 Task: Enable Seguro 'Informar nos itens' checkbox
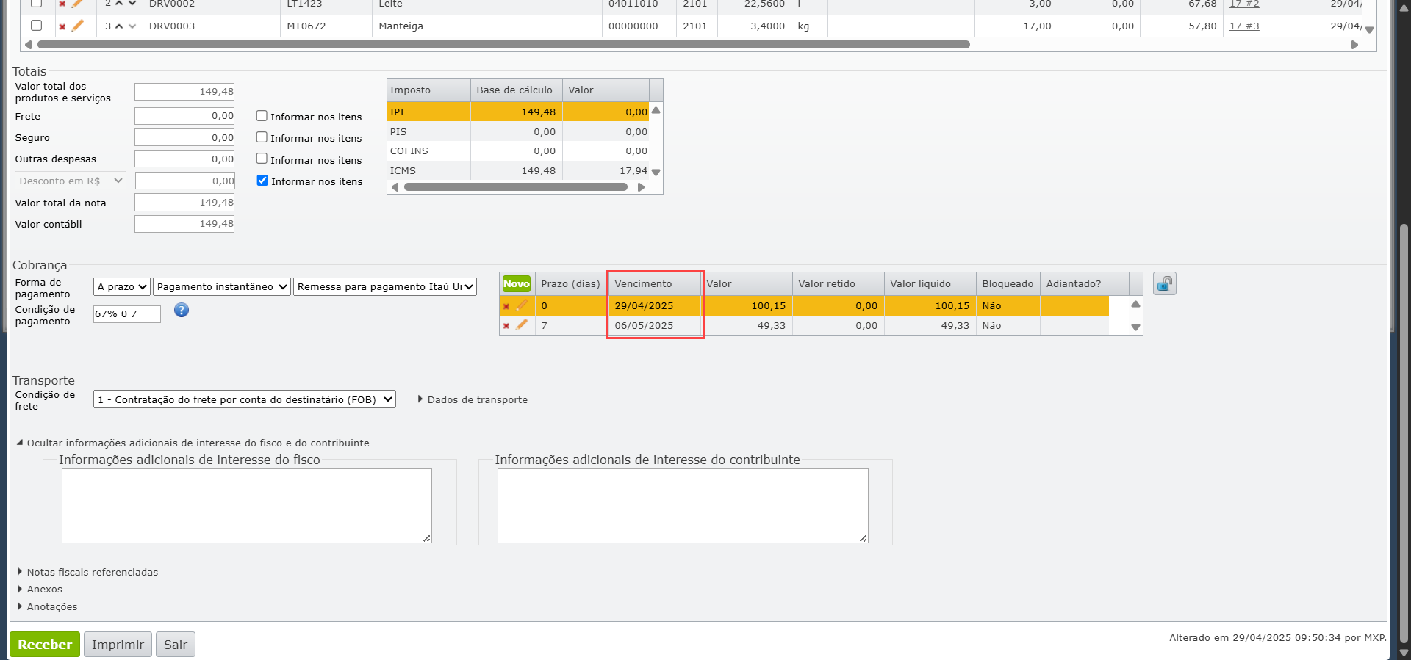pyautogui.click(x=262, y=137)
